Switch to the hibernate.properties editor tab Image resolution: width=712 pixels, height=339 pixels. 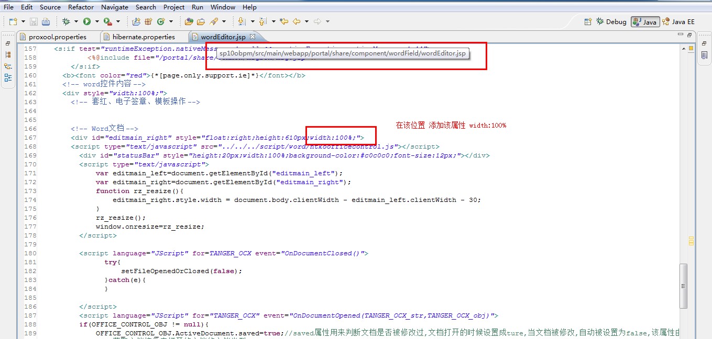[x=144, y=37]
